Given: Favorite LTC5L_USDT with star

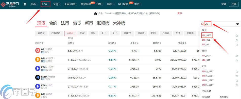Looking at the screenshot, I should (x=237, y=80).
